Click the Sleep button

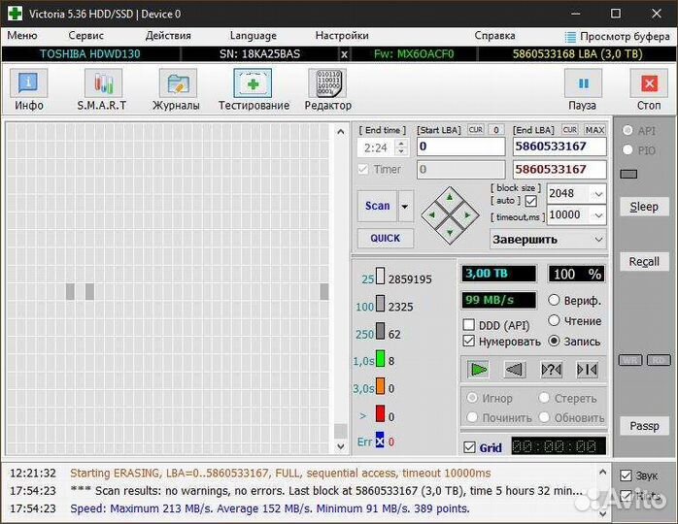644,207
